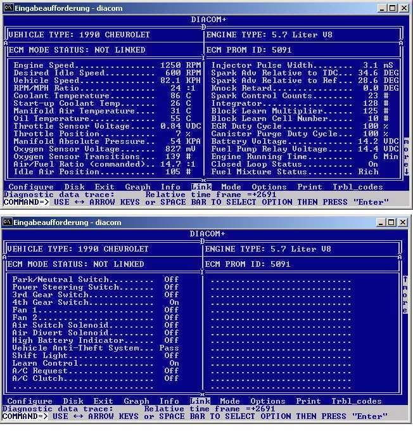Click the Block Learn Multiplier row
The height and width of the screenshot is (431, 413).
(300, 111)
